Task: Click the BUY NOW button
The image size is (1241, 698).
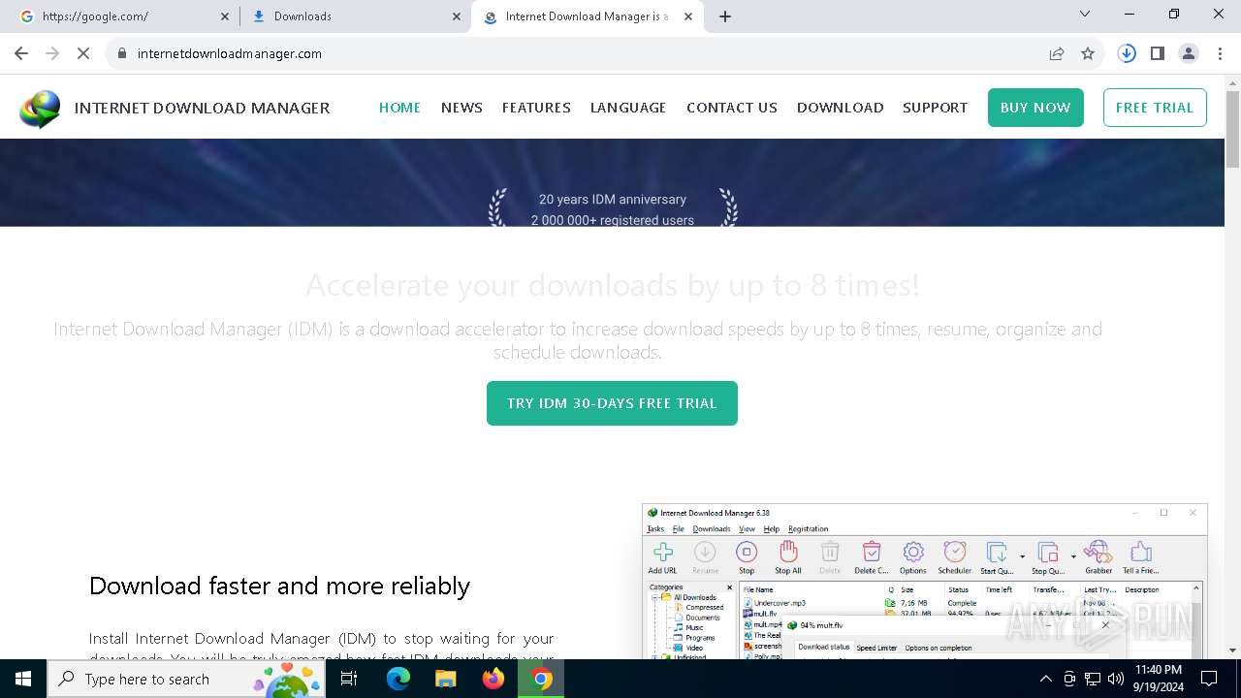Action: (x=1035, y=108)
